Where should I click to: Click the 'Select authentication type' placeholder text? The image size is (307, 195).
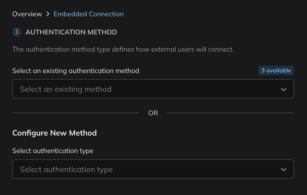66,169
